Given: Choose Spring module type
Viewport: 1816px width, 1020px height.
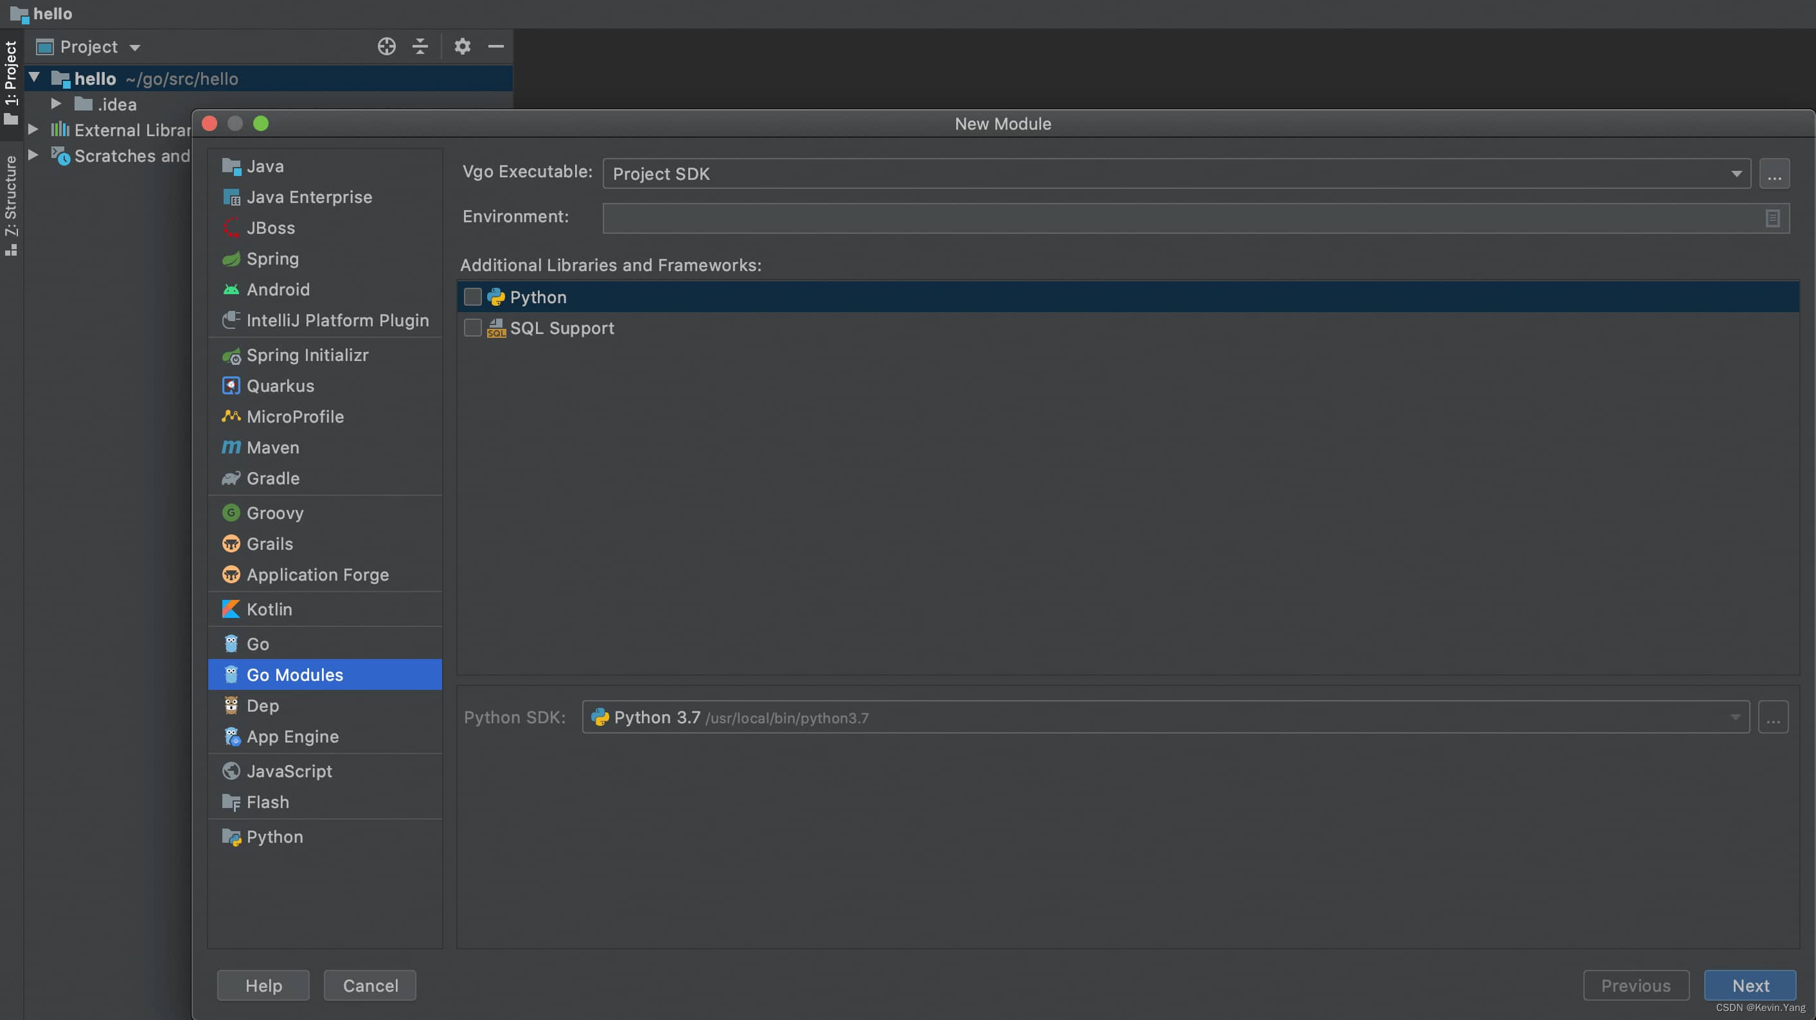Looking at the screenshot, I should click(x=325, y=258).
